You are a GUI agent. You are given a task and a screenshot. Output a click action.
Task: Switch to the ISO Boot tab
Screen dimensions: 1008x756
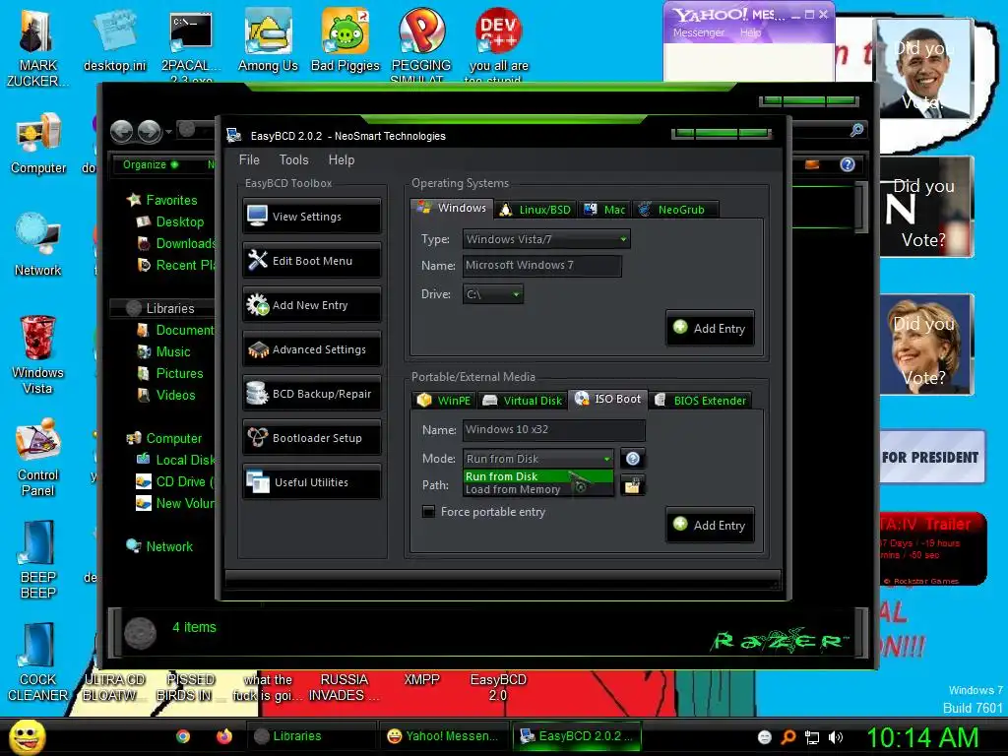point(607,400)
